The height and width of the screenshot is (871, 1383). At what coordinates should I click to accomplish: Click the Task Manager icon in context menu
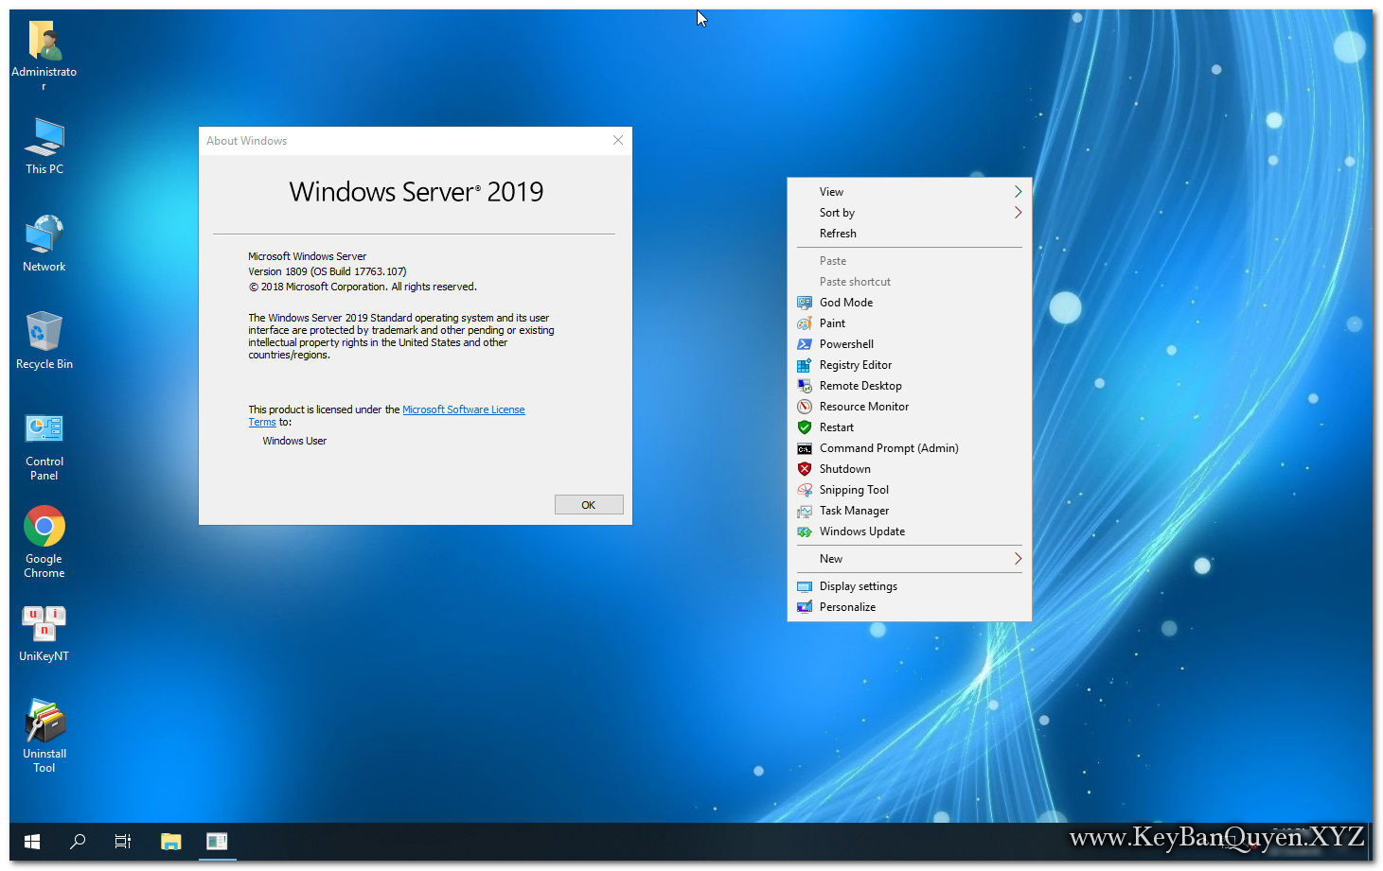click(x=805, y=511)
